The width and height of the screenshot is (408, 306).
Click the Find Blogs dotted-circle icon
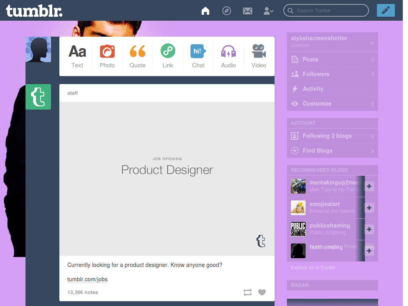click(x=294, y=151)
